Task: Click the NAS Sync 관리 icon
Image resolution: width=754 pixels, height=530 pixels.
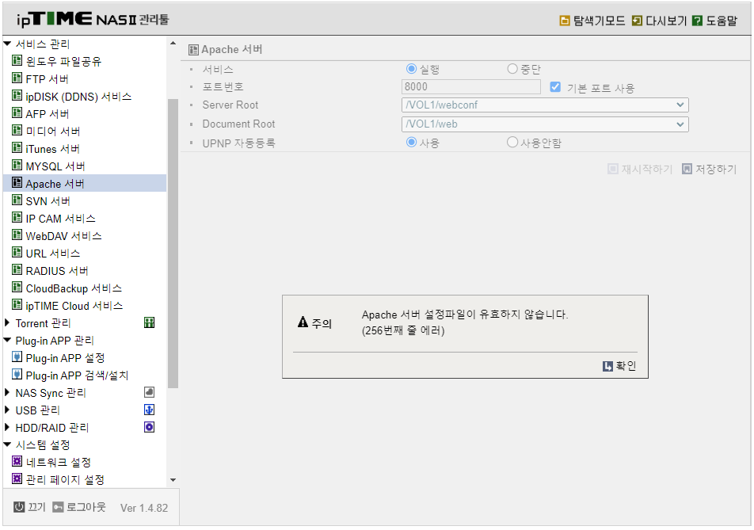Action: [149, 392]
